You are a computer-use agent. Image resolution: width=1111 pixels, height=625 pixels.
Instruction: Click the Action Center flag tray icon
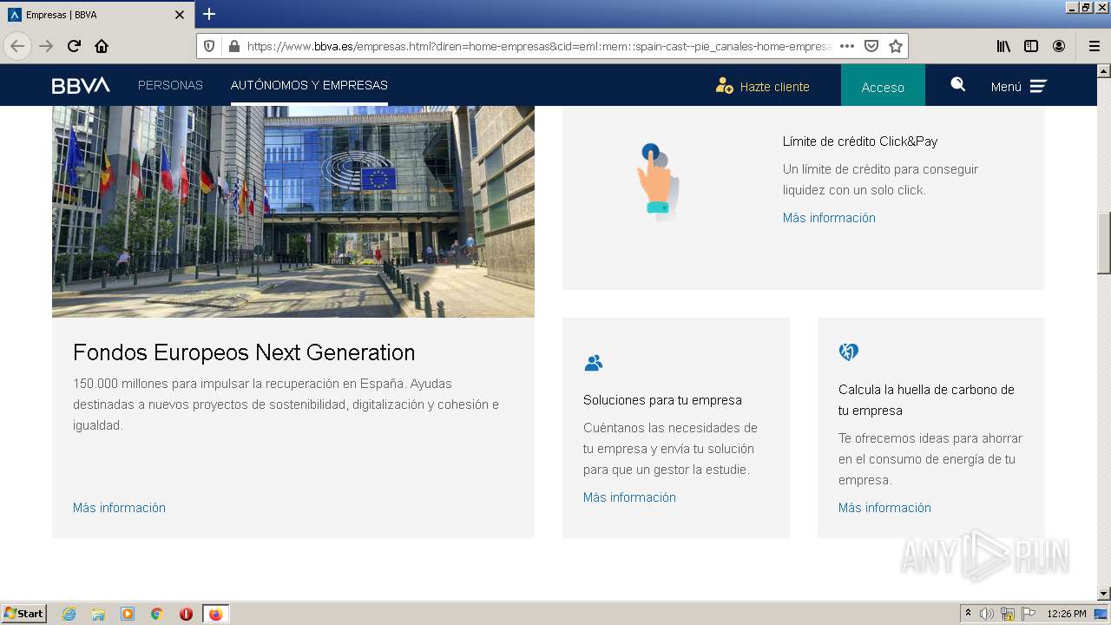1029,614
